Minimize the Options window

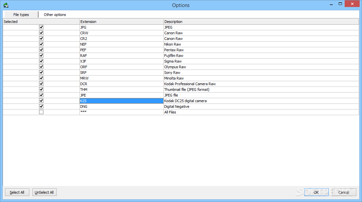[x=331, y=4]
